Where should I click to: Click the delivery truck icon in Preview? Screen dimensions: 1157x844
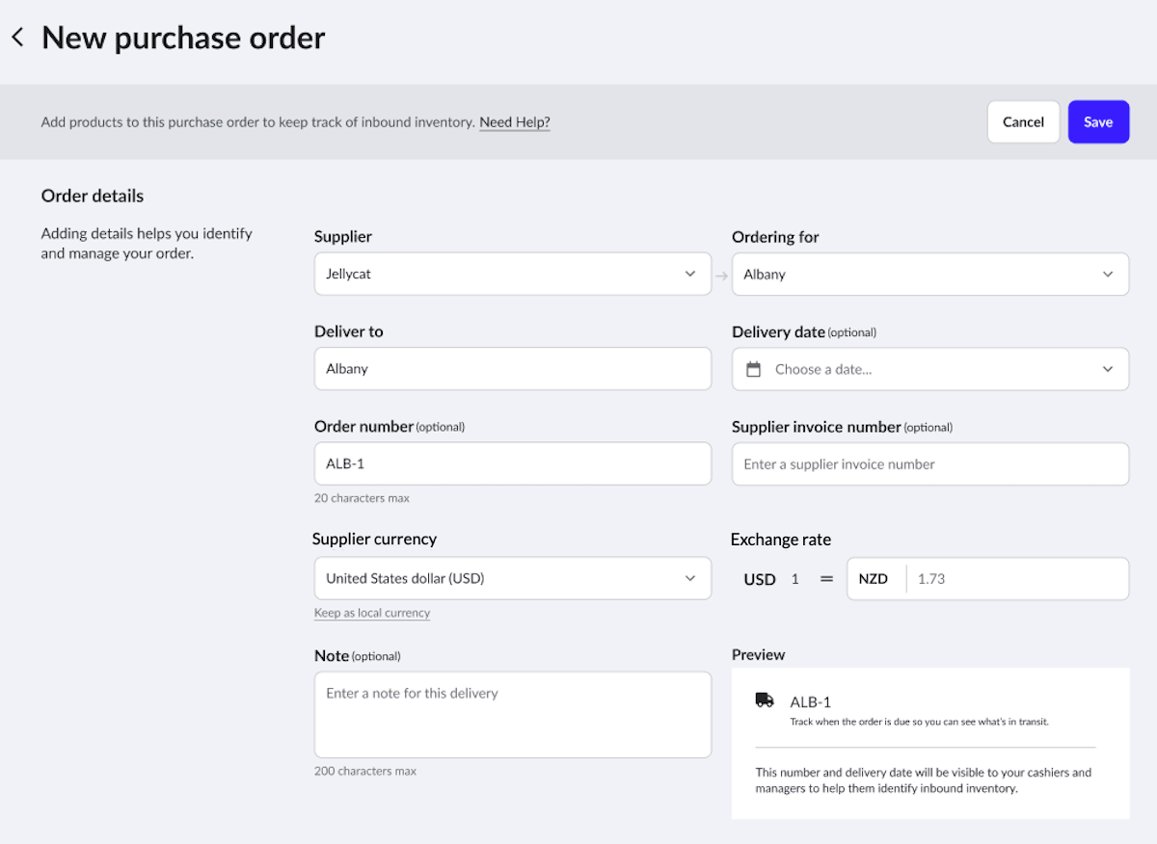[x=765, y=700]
